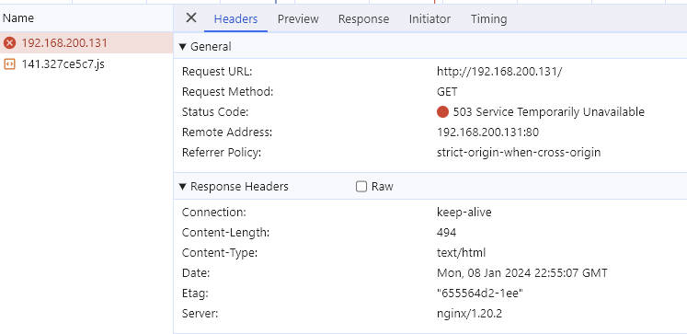Click the 503 Service Temporarily Unavailable text

coord(548,112)
